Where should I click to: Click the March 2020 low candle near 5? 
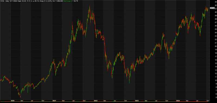point(20,96)
